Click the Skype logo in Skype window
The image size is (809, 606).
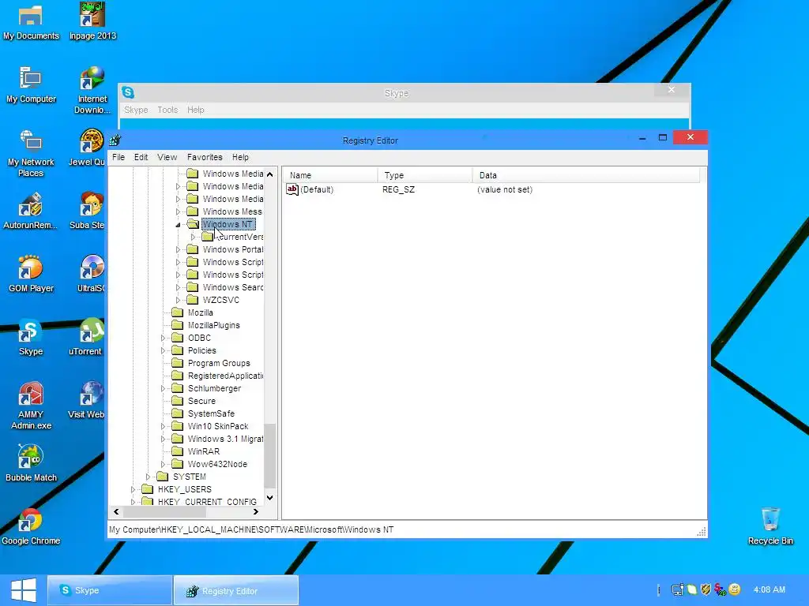tap(128, 92)
